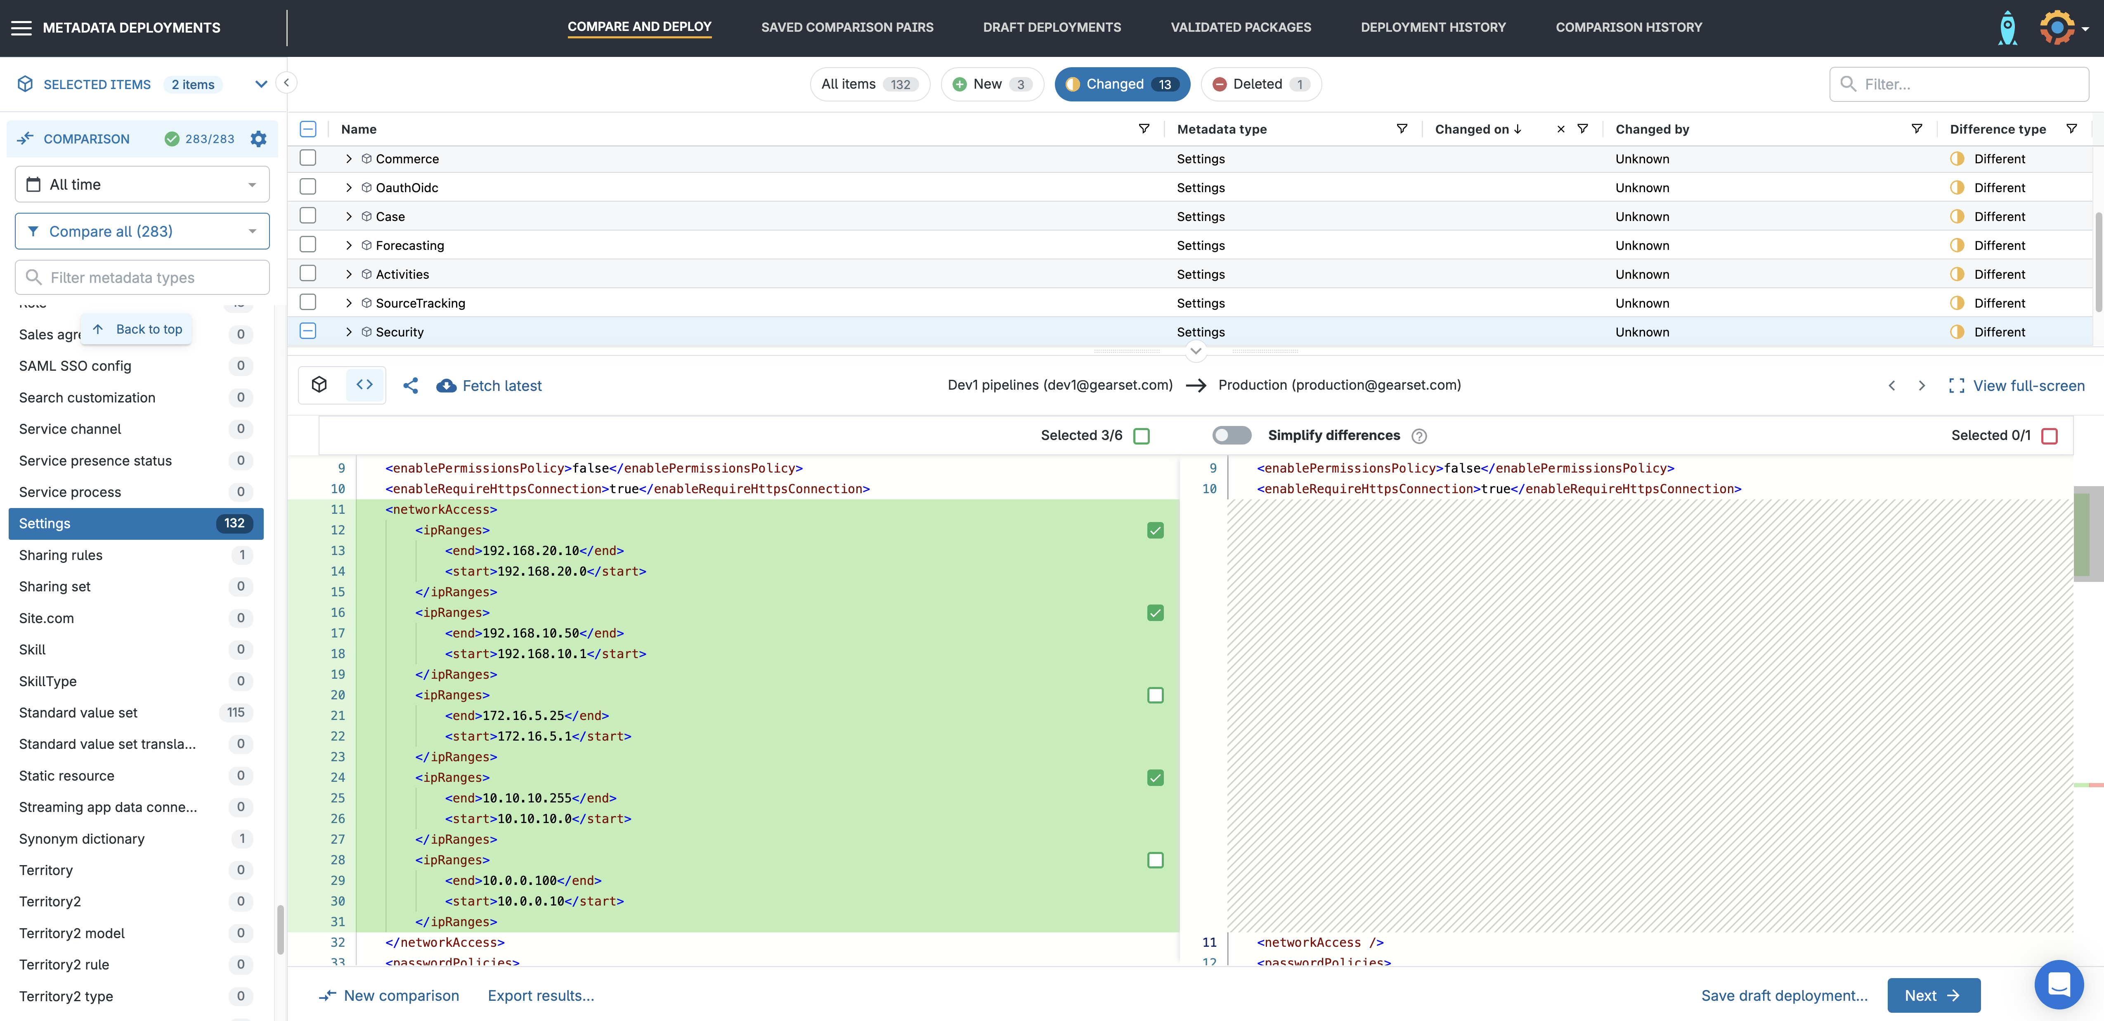
Task: Start a New comparison
Action: (x=389, y=996)
